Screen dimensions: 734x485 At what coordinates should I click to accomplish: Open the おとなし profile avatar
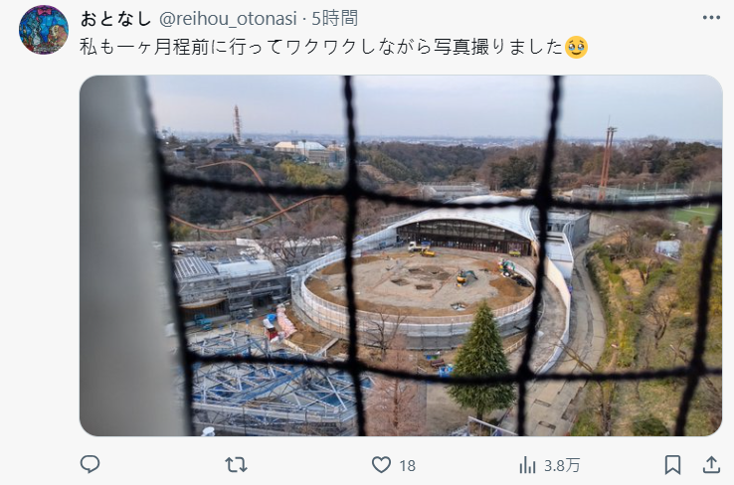pos(44,30)
